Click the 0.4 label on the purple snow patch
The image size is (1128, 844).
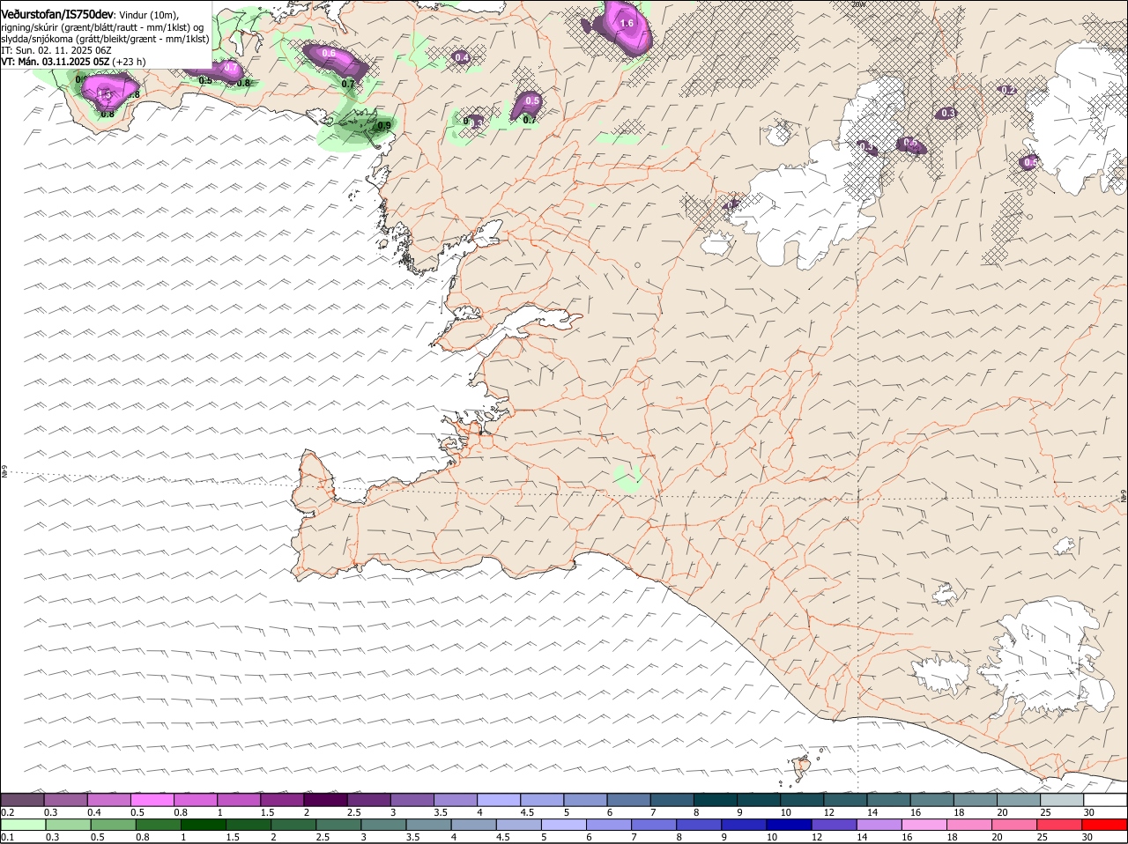click(461, 57)
